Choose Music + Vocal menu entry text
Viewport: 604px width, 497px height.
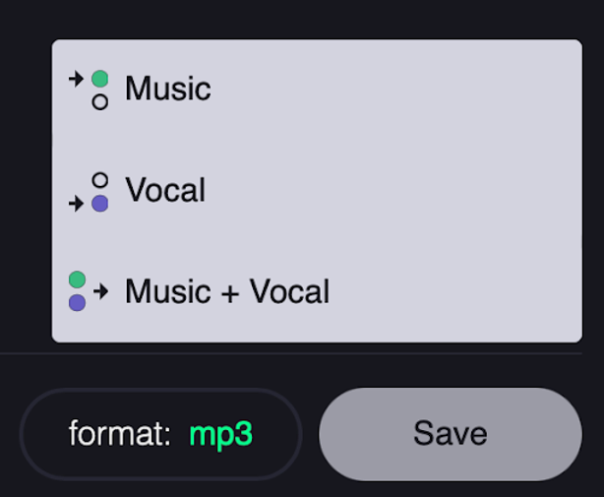[x=227, y=291]
